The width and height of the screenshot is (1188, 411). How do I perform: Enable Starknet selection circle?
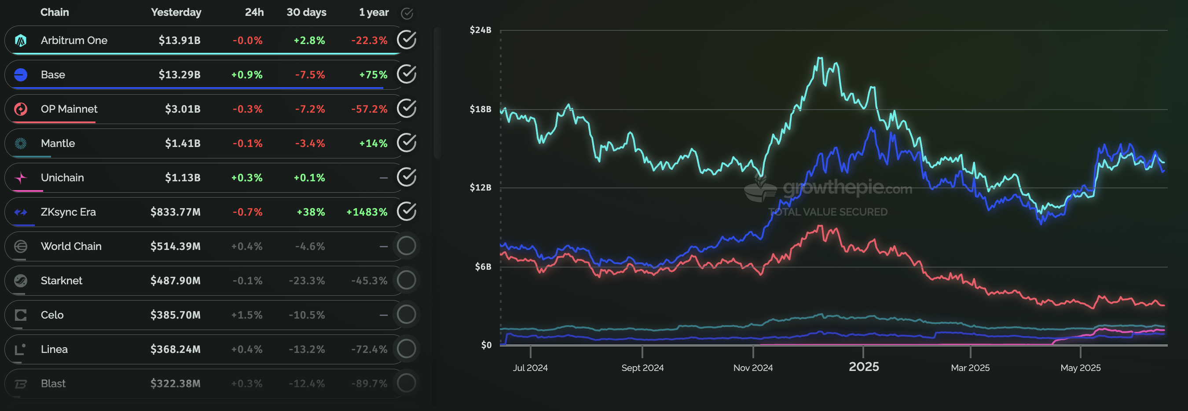click(x=406, y=280)
